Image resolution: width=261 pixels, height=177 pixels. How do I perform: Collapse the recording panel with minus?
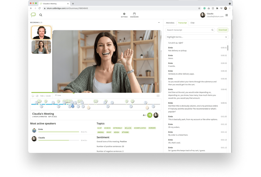(159, 22)
